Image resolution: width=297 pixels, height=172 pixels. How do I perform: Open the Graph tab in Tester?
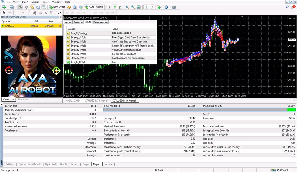(x=86, y=164)
